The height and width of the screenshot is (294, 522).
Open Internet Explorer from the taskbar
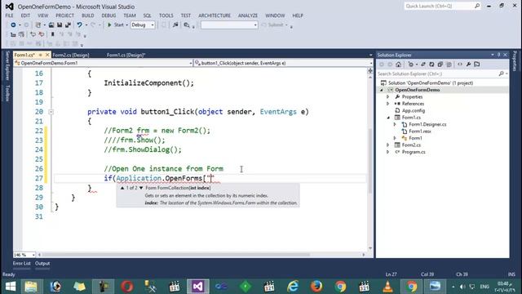[293, 287]
